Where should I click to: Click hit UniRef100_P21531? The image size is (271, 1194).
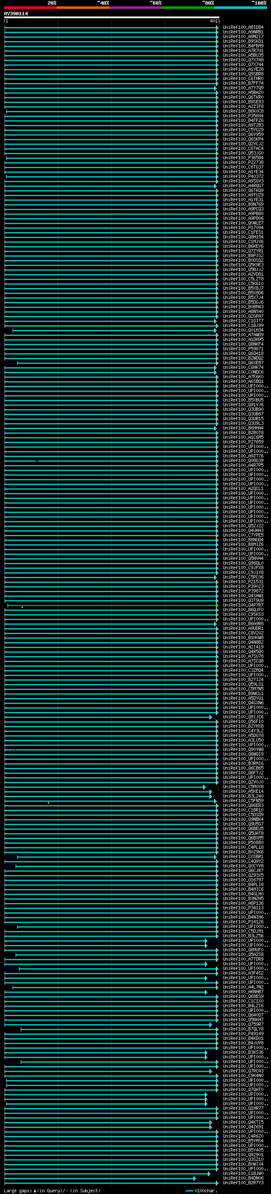tap(243, 582)
